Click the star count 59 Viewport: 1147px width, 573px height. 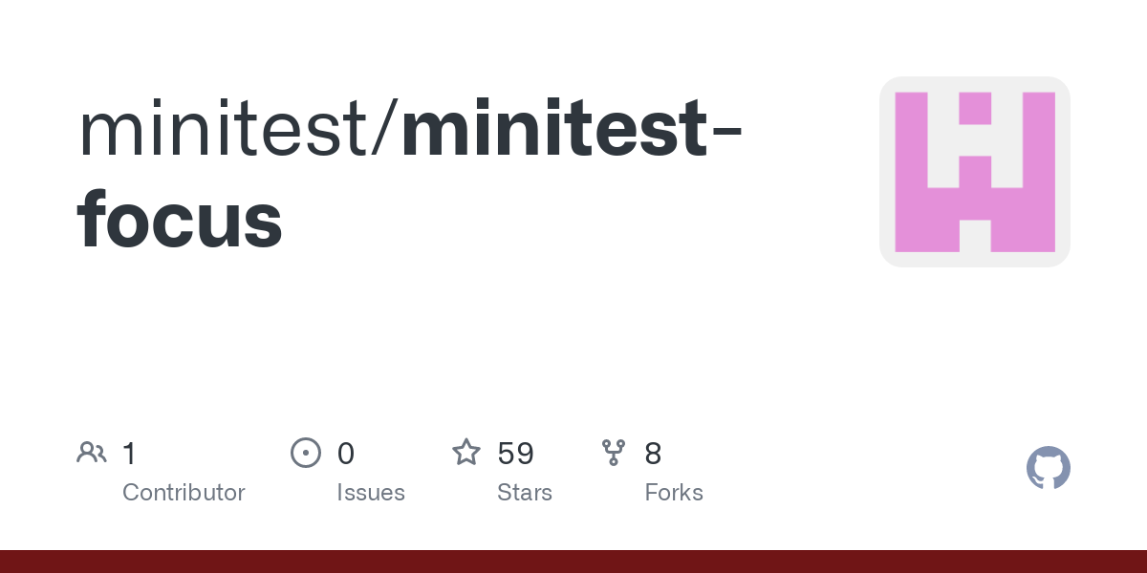(515, 454)
